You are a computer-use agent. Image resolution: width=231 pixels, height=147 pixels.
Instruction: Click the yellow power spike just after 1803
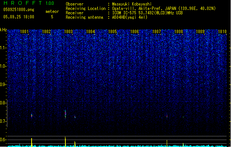pyautogui.click(x=75, y=144)
